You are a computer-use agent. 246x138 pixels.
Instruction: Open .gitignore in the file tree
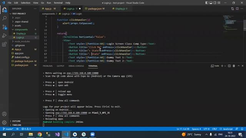(20, 45)
